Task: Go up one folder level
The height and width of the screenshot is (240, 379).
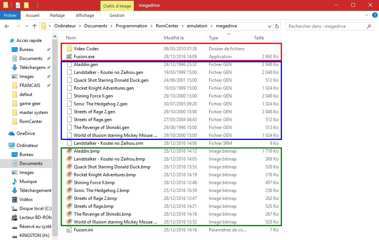Action: click(34, 26)
